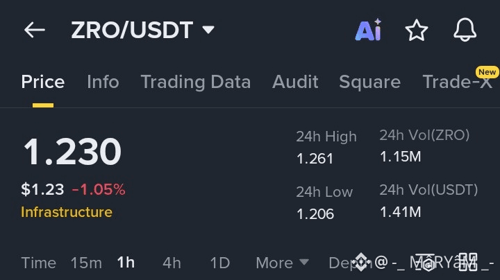Select the Time line chart option
The width and height of the screenshot is (500, 280).
[38, 263]
